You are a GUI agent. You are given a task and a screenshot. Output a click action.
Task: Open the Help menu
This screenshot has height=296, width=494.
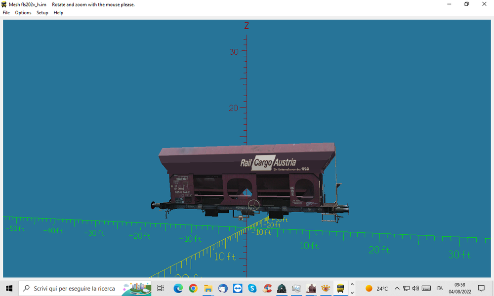click(58, 13)
